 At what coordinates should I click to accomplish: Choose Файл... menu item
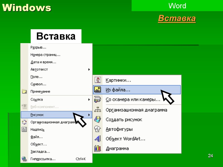(x=57, y=137)
